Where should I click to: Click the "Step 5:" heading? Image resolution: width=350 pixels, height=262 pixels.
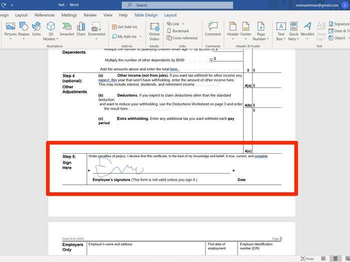coord(69,157)
